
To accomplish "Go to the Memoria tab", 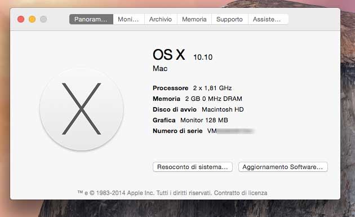I will 194,19.
